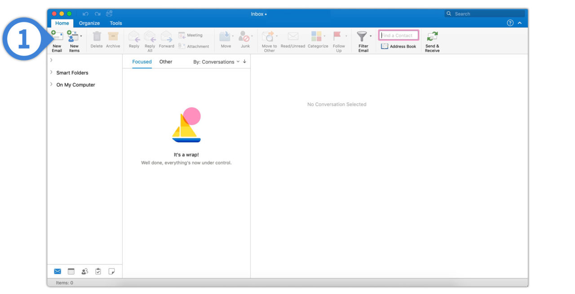The height and width of the screenshot is (294, 575).
Task: Switch to Notes view icon
Action: click(112, 271)
